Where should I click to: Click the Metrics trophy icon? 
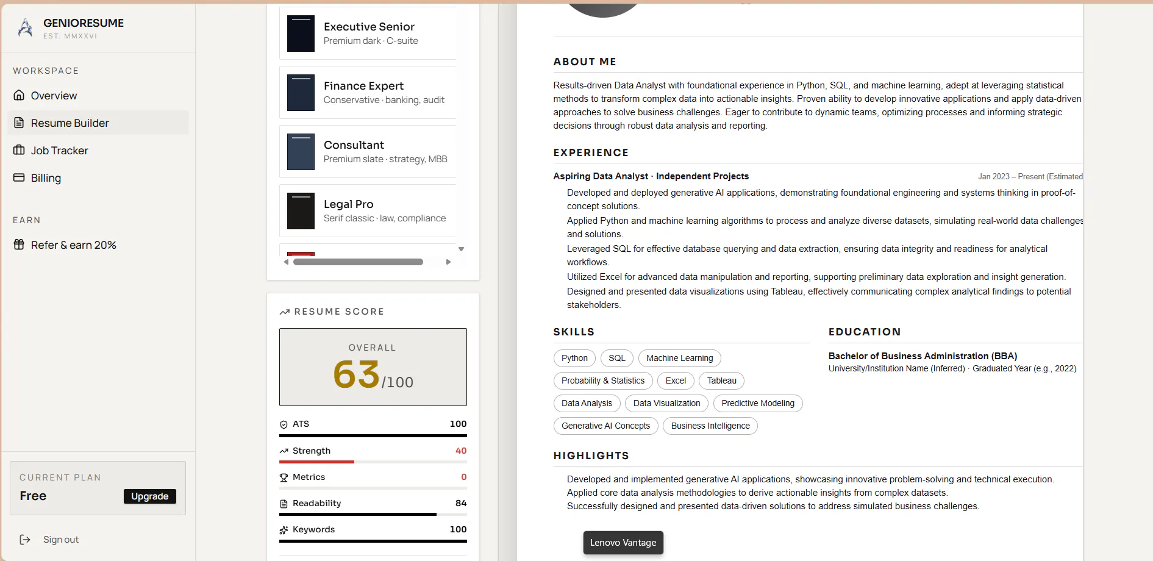pyautogui.click(x=284, y=477)
